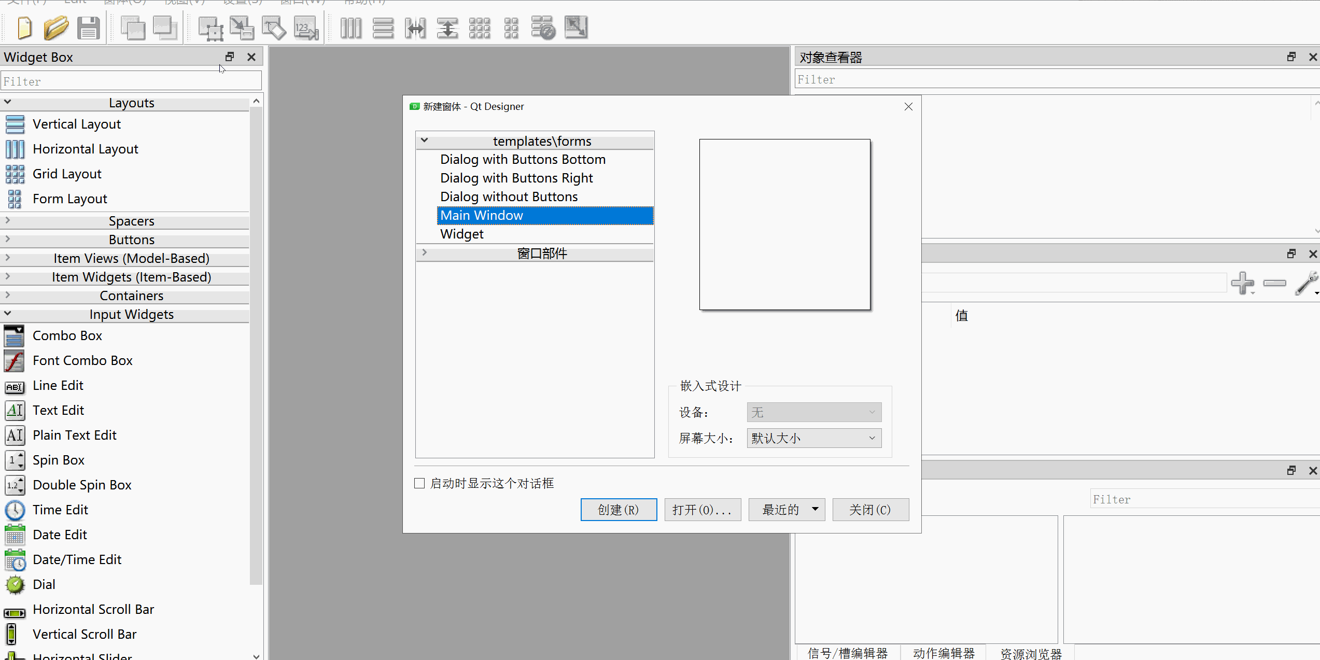Click the Save floppy disk icon
The height and width of the screenshot is (660, 1320).
coord(88,27)
